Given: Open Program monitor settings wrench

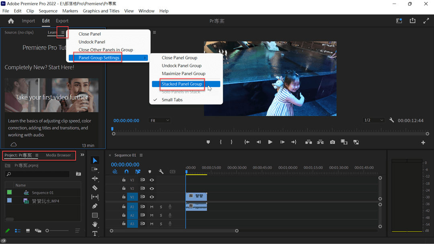Looking at the screenshot, I should click(x=391, y=120).
